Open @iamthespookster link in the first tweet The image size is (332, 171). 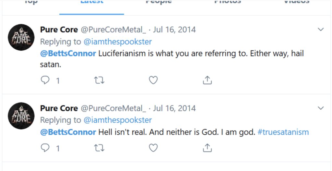point(118,42)
